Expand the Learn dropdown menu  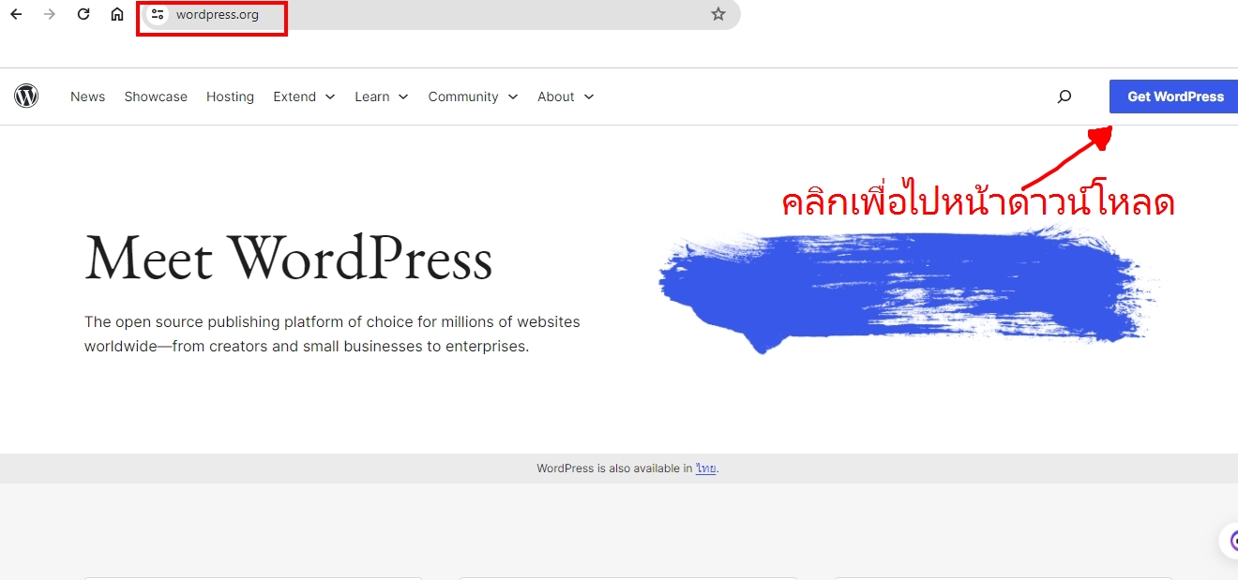tap(382, 97)
